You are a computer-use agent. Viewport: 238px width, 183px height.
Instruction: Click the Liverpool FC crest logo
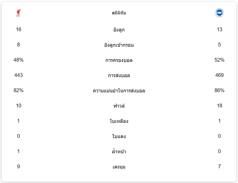click(19, 13)
